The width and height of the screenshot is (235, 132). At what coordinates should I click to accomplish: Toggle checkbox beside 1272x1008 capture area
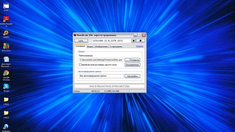coord(91,41)
